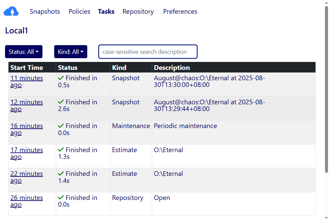Click the green checkmark on the 0.5s snapshot
This screenshot has height=221, width=329.
tap(61, 78)
